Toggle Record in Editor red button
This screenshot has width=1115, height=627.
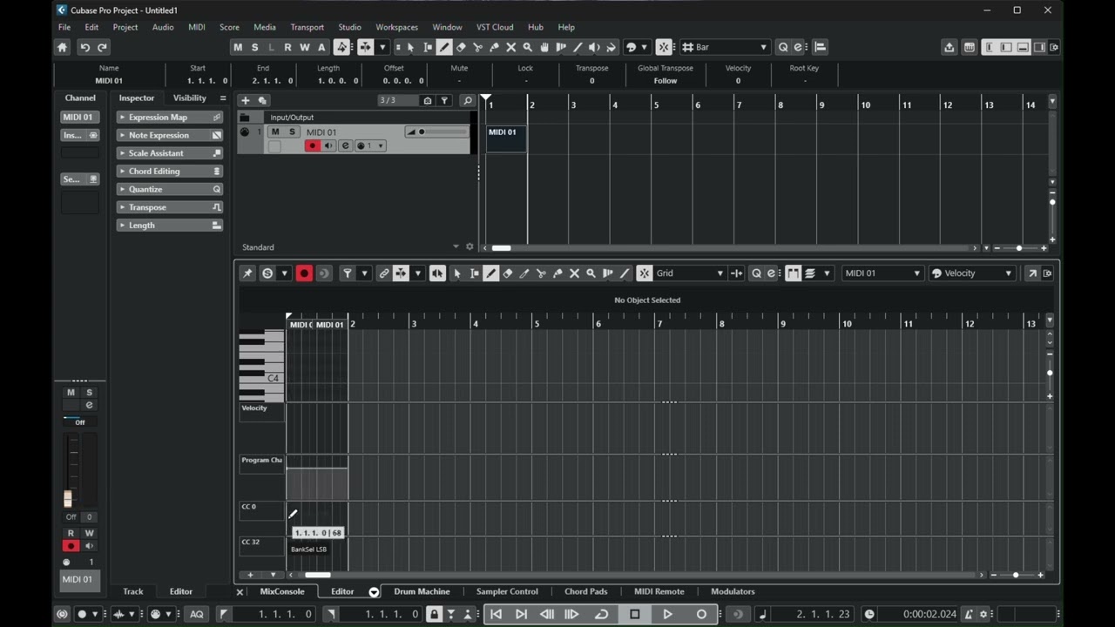[x=304, y=273]
